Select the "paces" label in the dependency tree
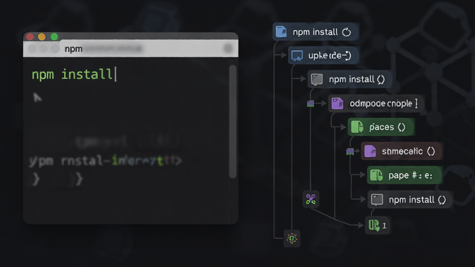 click(x=381, y=127)
